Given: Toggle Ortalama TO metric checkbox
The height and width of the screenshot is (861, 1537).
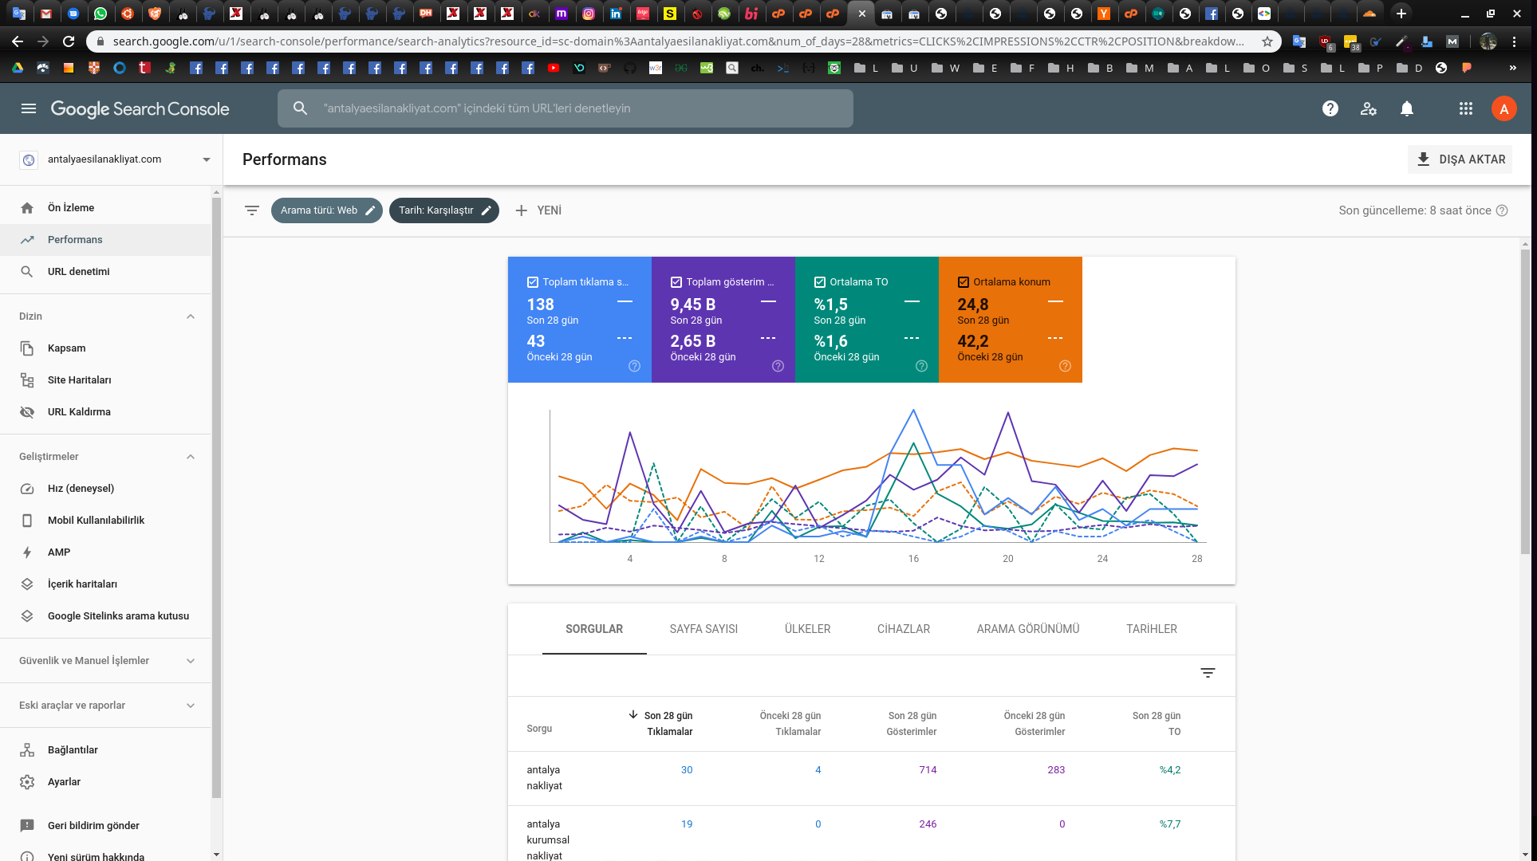Looking at the screenshot, I should (820, 282).
